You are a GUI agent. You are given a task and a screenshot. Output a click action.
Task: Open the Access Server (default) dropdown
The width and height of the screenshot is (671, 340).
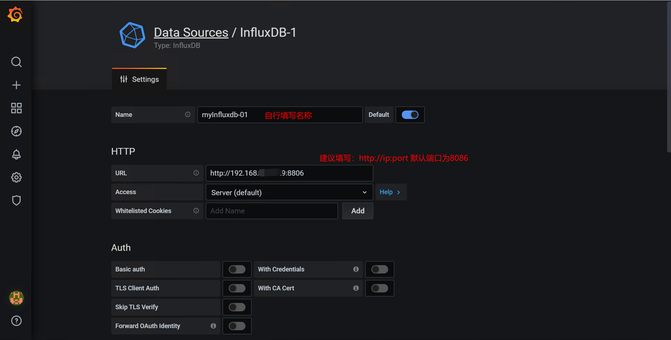[289, 192]
